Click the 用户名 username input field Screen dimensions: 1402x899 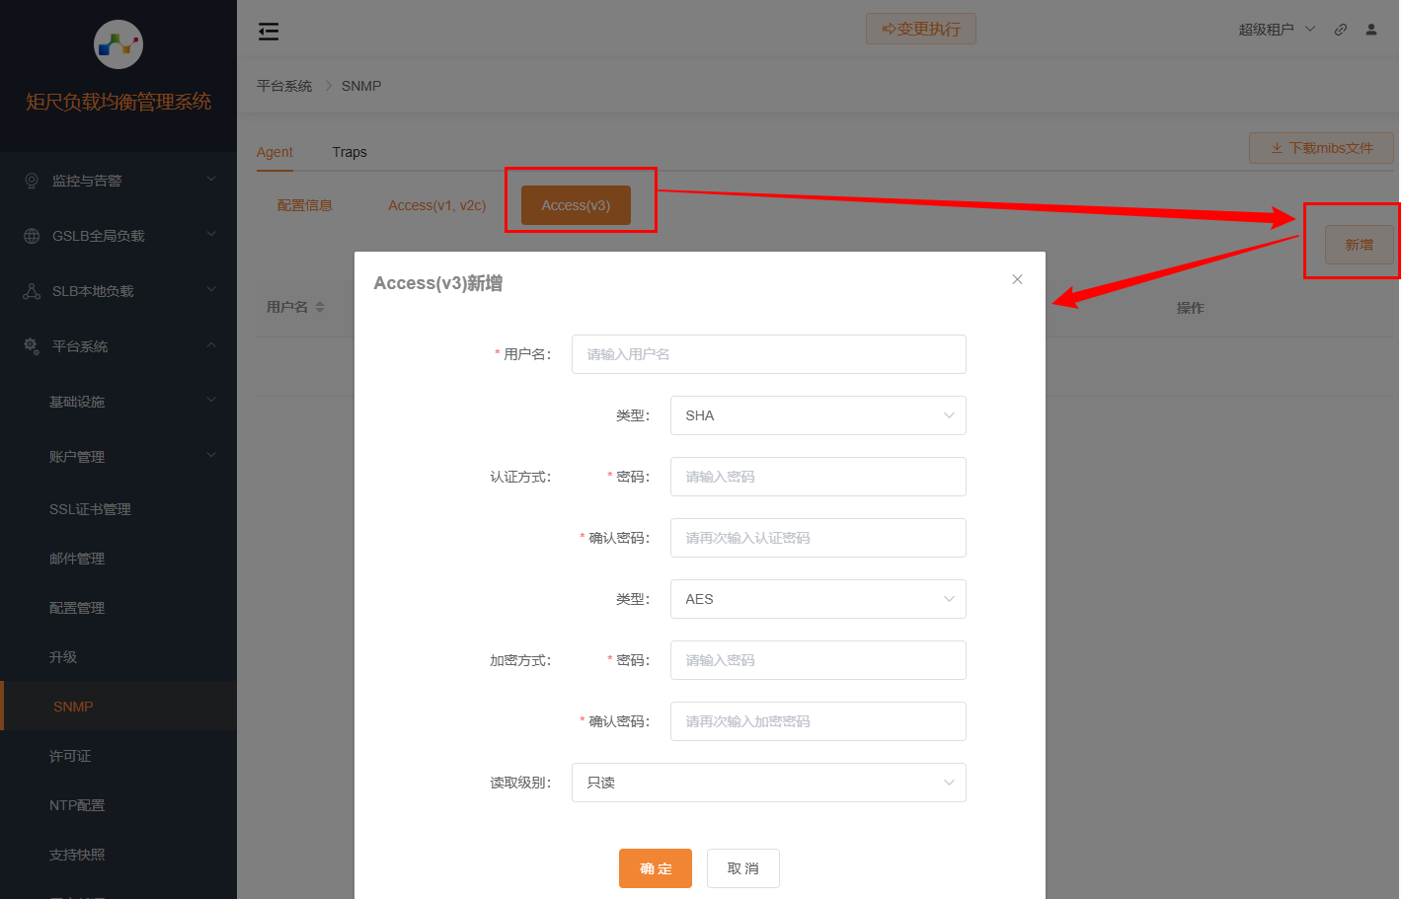(768, 354)
